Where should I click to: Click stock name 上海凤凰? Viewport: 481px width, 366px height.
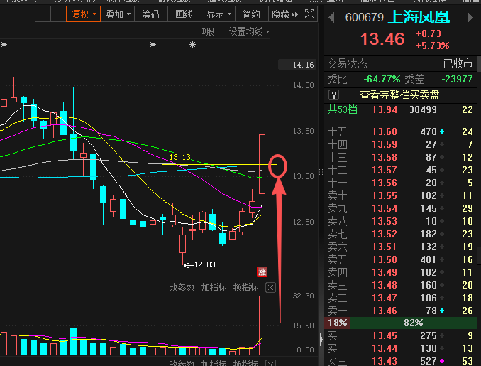tap(419, 17)
